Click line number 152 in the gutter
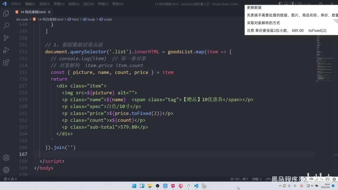This screenshot has width=338, height=190. click(x=23, y=52)
